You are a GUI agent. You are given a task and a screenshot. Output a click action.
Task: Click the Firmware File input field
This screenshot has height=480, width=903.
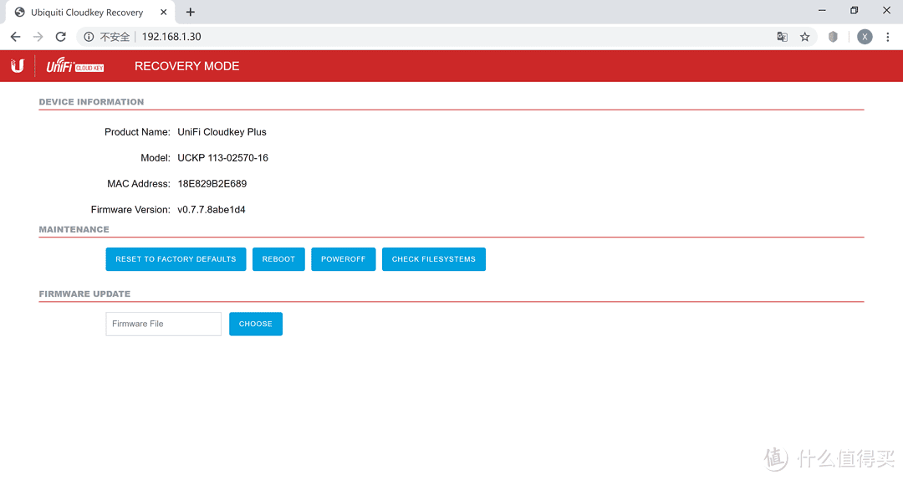click(x=163, y=324)
